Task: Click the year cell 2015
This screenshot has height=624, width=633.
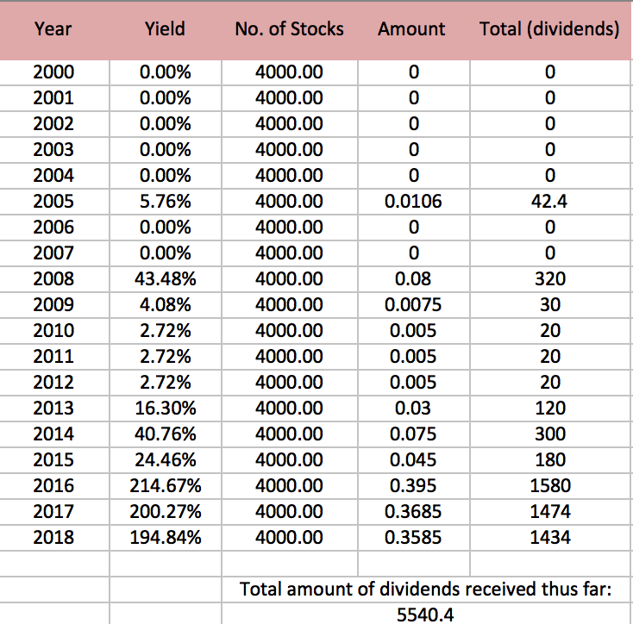Action: point(53,460)
